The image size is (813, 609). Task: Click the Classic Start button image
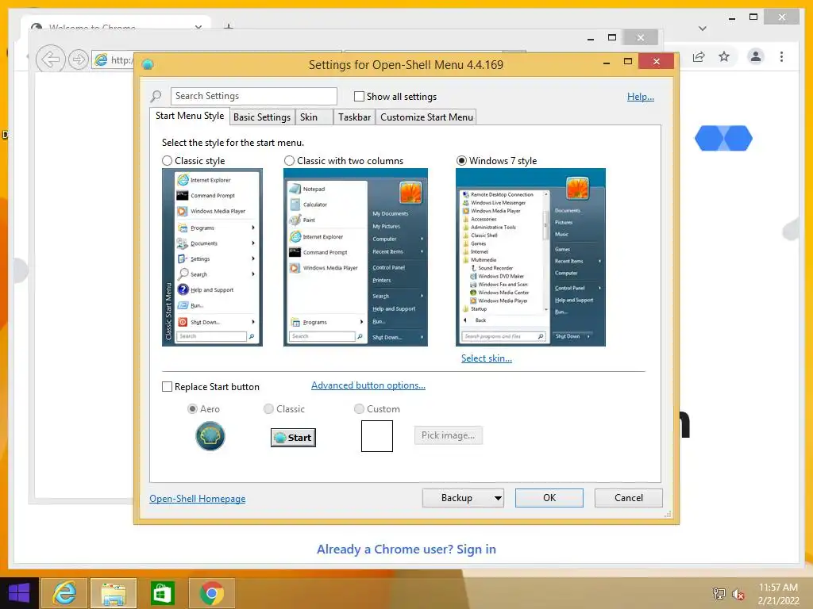(293, 438)
